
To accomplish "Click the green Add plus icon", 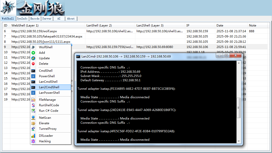I will coord(33,52).
